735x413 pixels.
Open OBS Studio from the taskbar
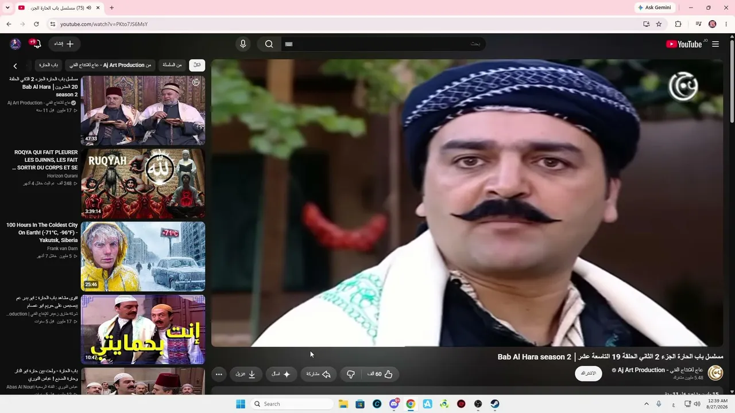pos(478,404)
